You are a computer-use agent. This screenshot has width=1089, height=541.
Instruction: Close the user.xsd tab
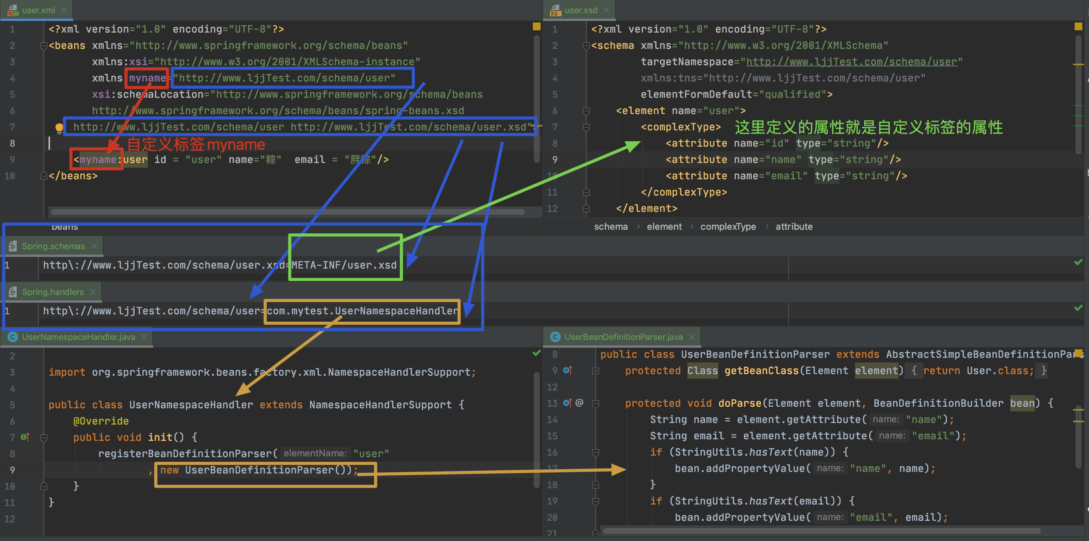607,10
